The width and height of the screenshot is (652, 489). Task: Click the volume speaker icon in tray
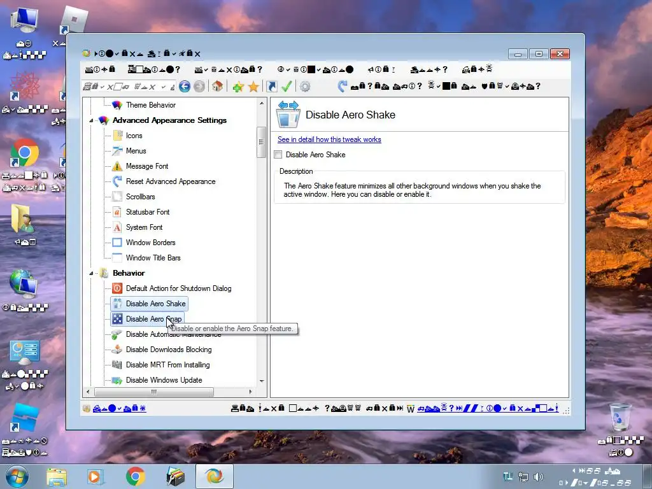click(539, 477)
